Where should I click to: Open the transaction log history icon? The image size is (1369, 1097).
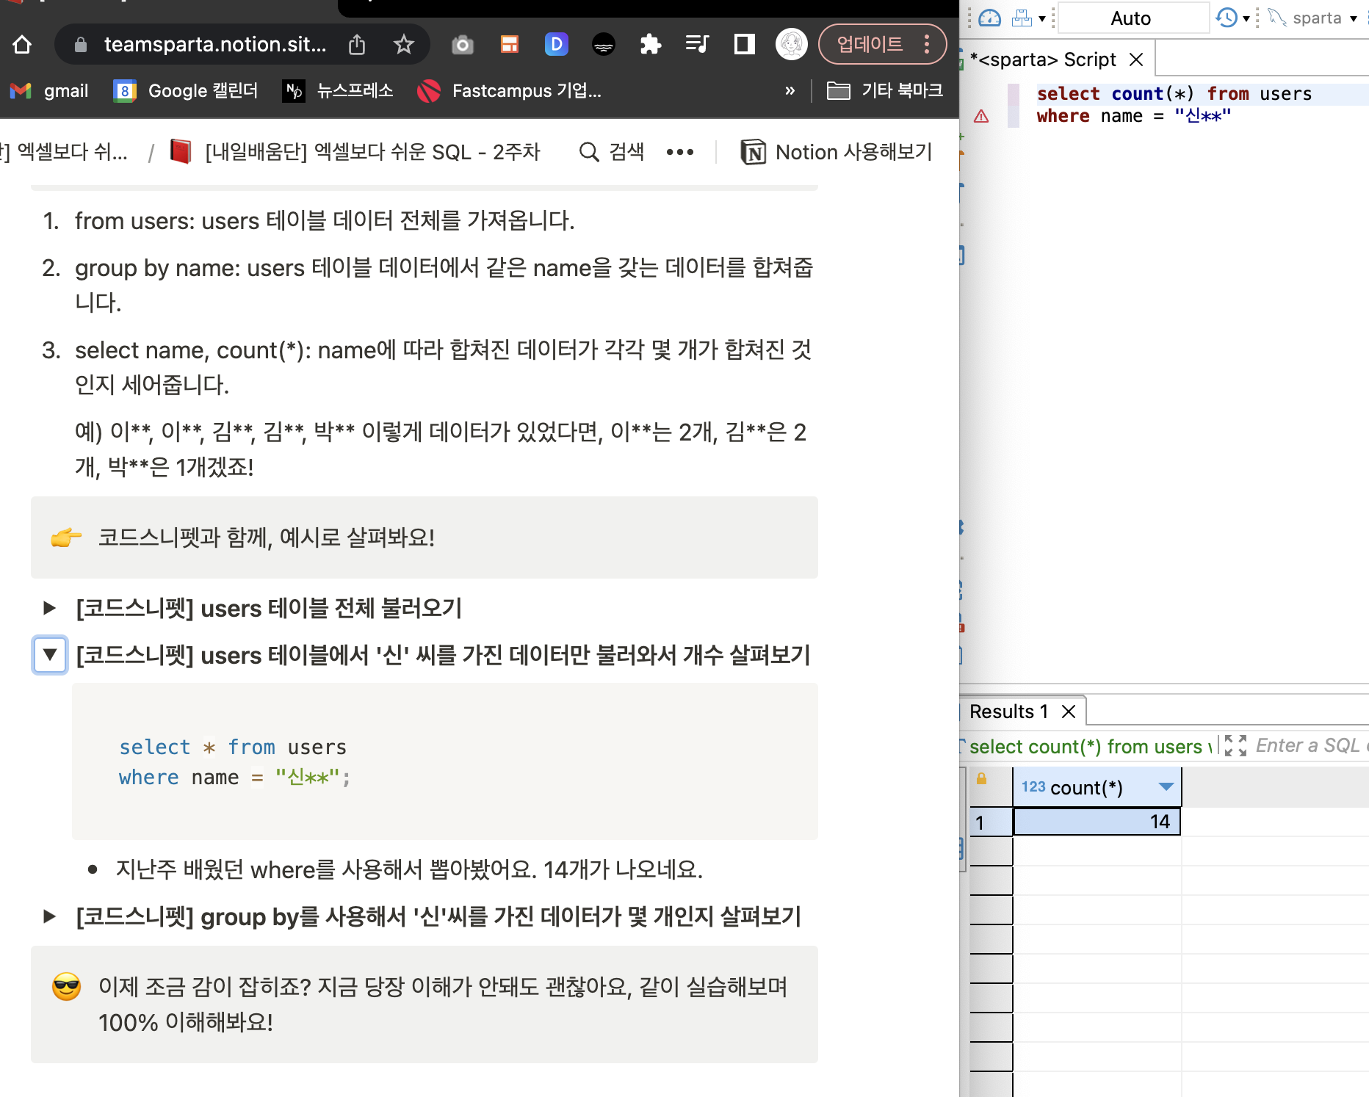tap(1227, 18)
